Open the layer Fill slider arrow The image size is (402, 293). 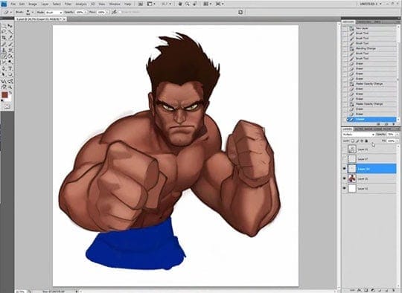tap(398, 141)
